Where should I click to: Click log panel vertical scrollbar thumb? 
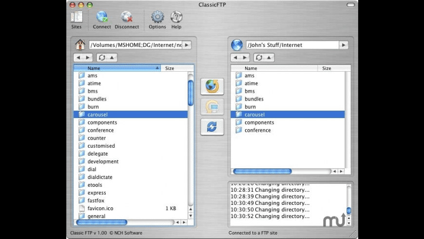[x=349, y=210]
